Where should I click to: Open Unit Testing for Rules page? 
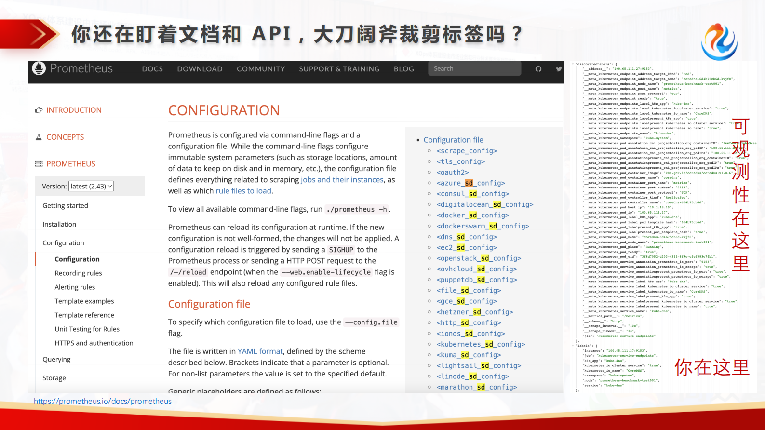pos(87,329)
